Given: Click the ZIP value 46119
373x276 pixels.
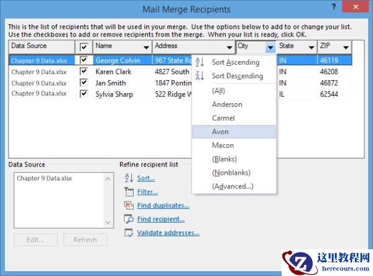Looking at the screenshot, I should (x=329, y=60).
